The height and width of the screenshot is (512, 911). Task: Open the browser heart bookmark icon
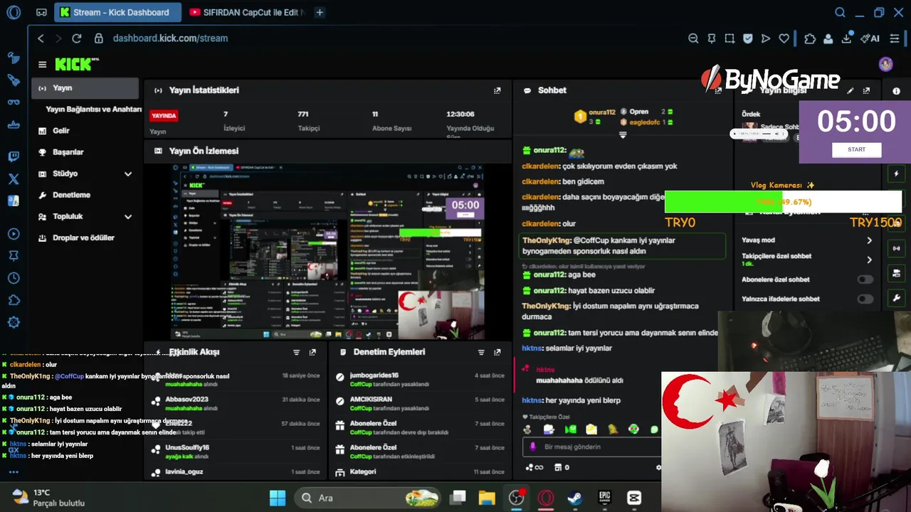(784, 38)
